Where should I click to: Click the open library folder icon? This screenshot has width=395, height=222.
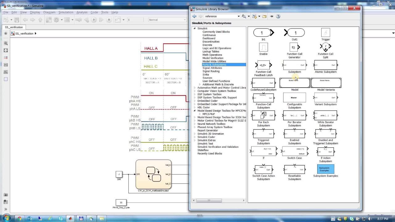[264, 16]
